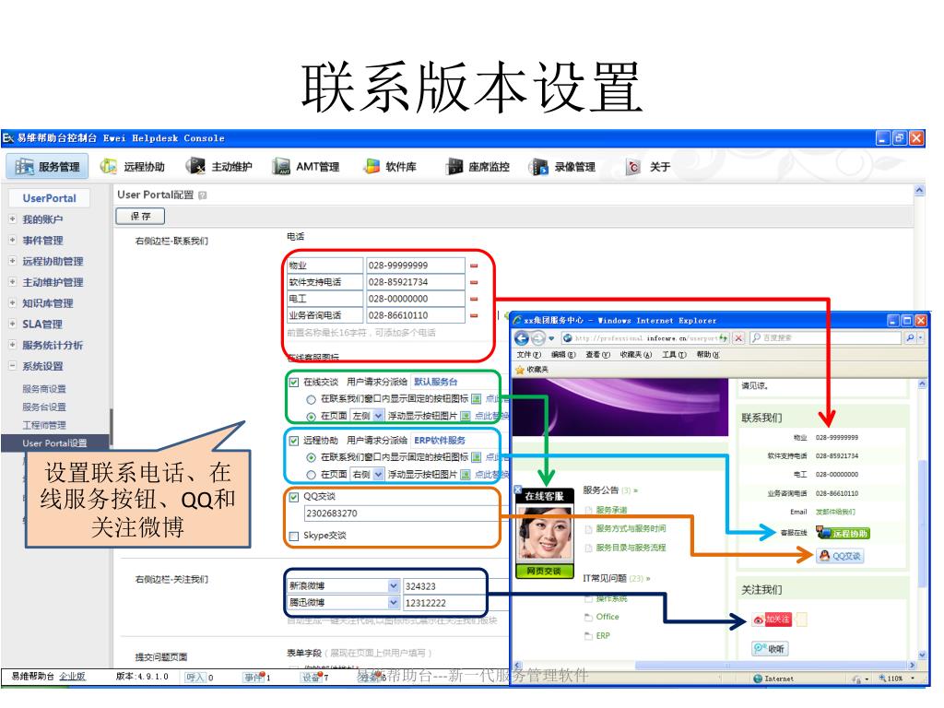
Task: Open the AMT管理 toolbar section
Action: (305, 167)
